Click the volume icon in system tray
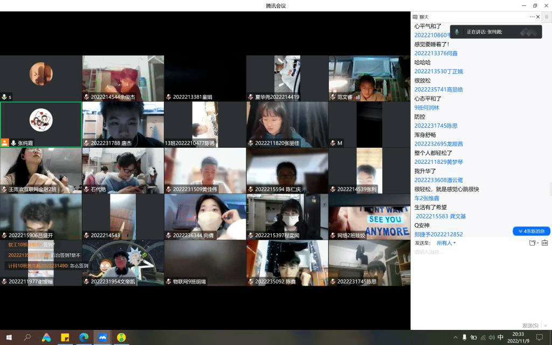This screenshot has width=552, height=345. click(x=491, y=337)
